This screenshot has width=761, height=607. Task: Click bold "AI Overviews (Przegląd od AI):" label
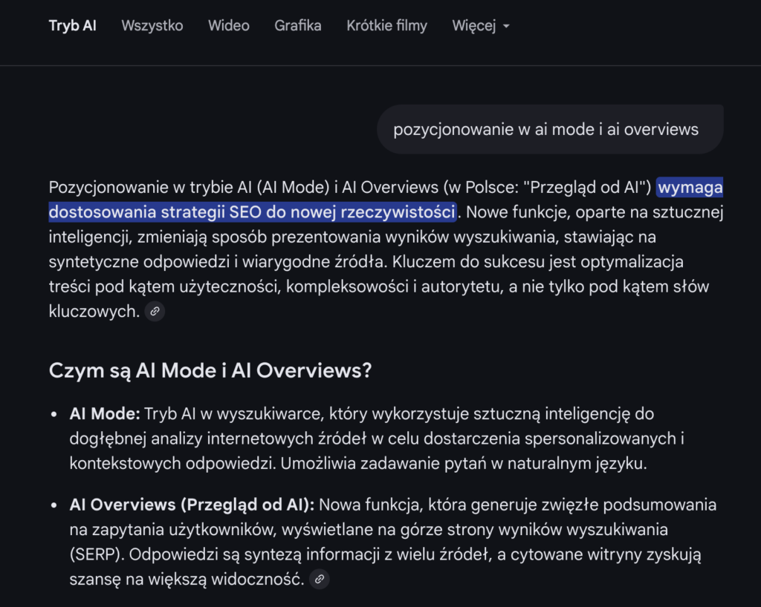[192, 505]
